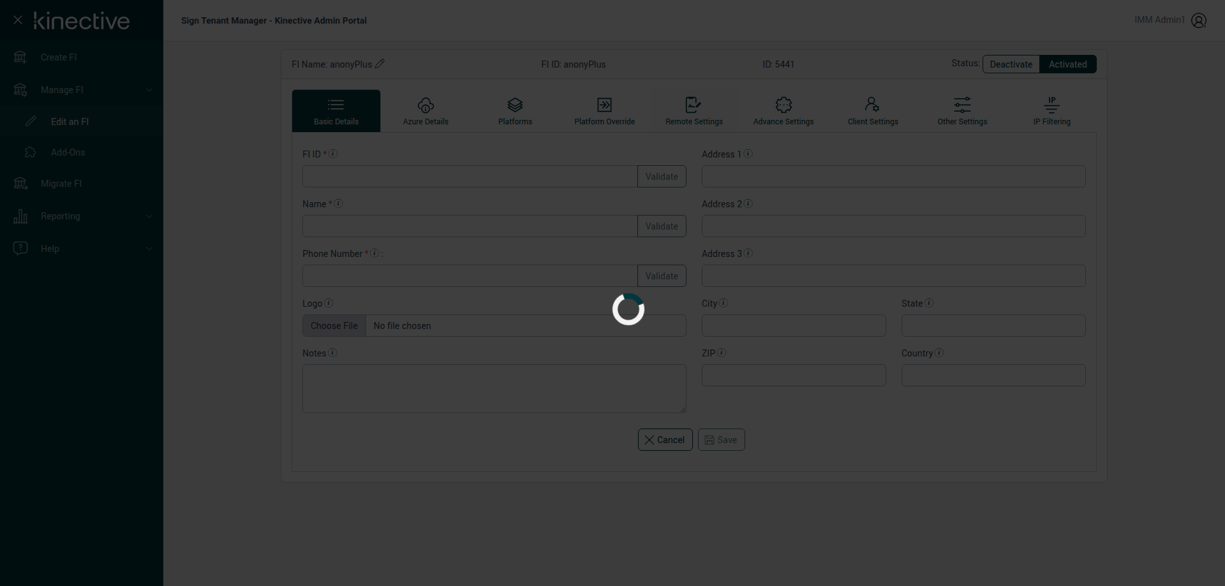The height and width of the screenshot is (586, 1225).
Task: Validate the Phone Number field
Action: pos(662,276)
